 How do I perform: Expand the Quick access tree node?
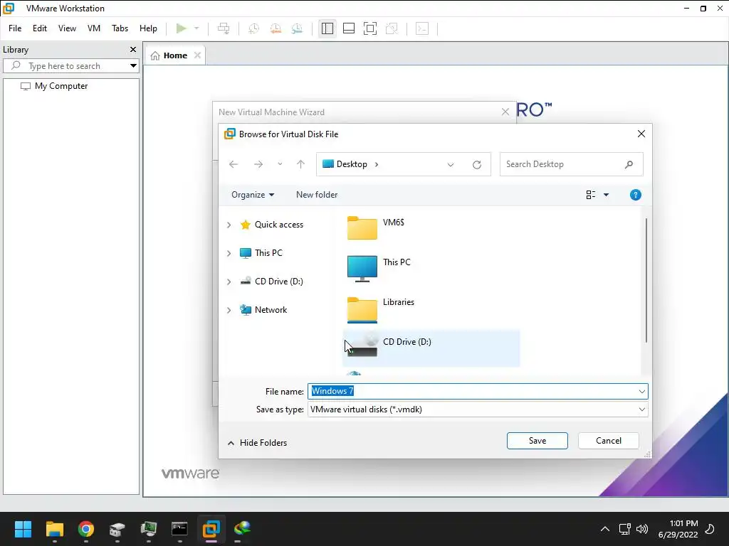point(229,225)
